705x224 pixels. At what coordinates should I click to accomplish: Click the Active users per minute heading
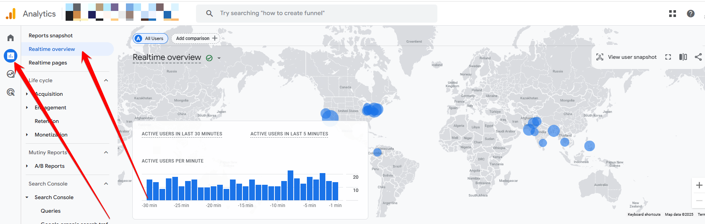point(173,161)
